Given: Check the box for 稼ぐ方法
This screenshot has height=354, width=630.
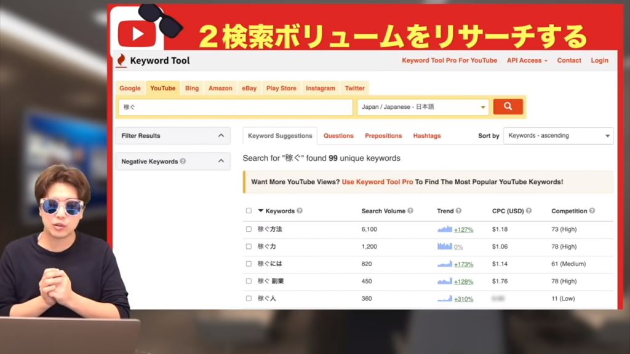Looking at the screenshot, I should 249,229.
